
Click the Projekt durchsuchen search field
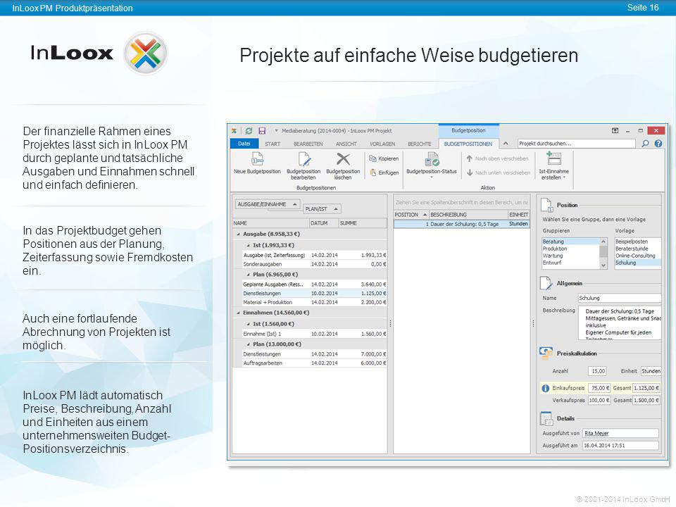[x=577, y=144]
